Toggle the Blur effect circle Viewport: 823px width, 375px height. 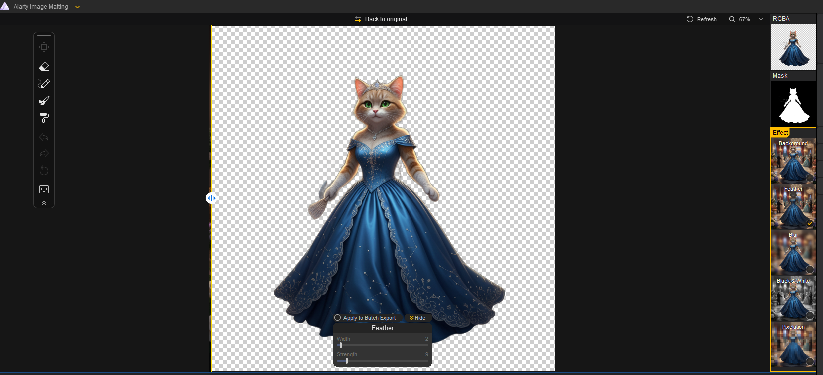pyautogui.click(x=810, y=269)
